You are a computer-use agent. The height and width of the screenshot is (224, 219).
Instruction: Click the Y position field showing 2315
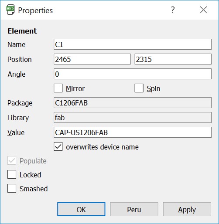coord(173,59)
